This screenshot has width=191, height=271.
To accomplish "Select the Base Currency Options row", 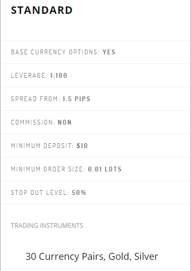I will click(95, 52).
